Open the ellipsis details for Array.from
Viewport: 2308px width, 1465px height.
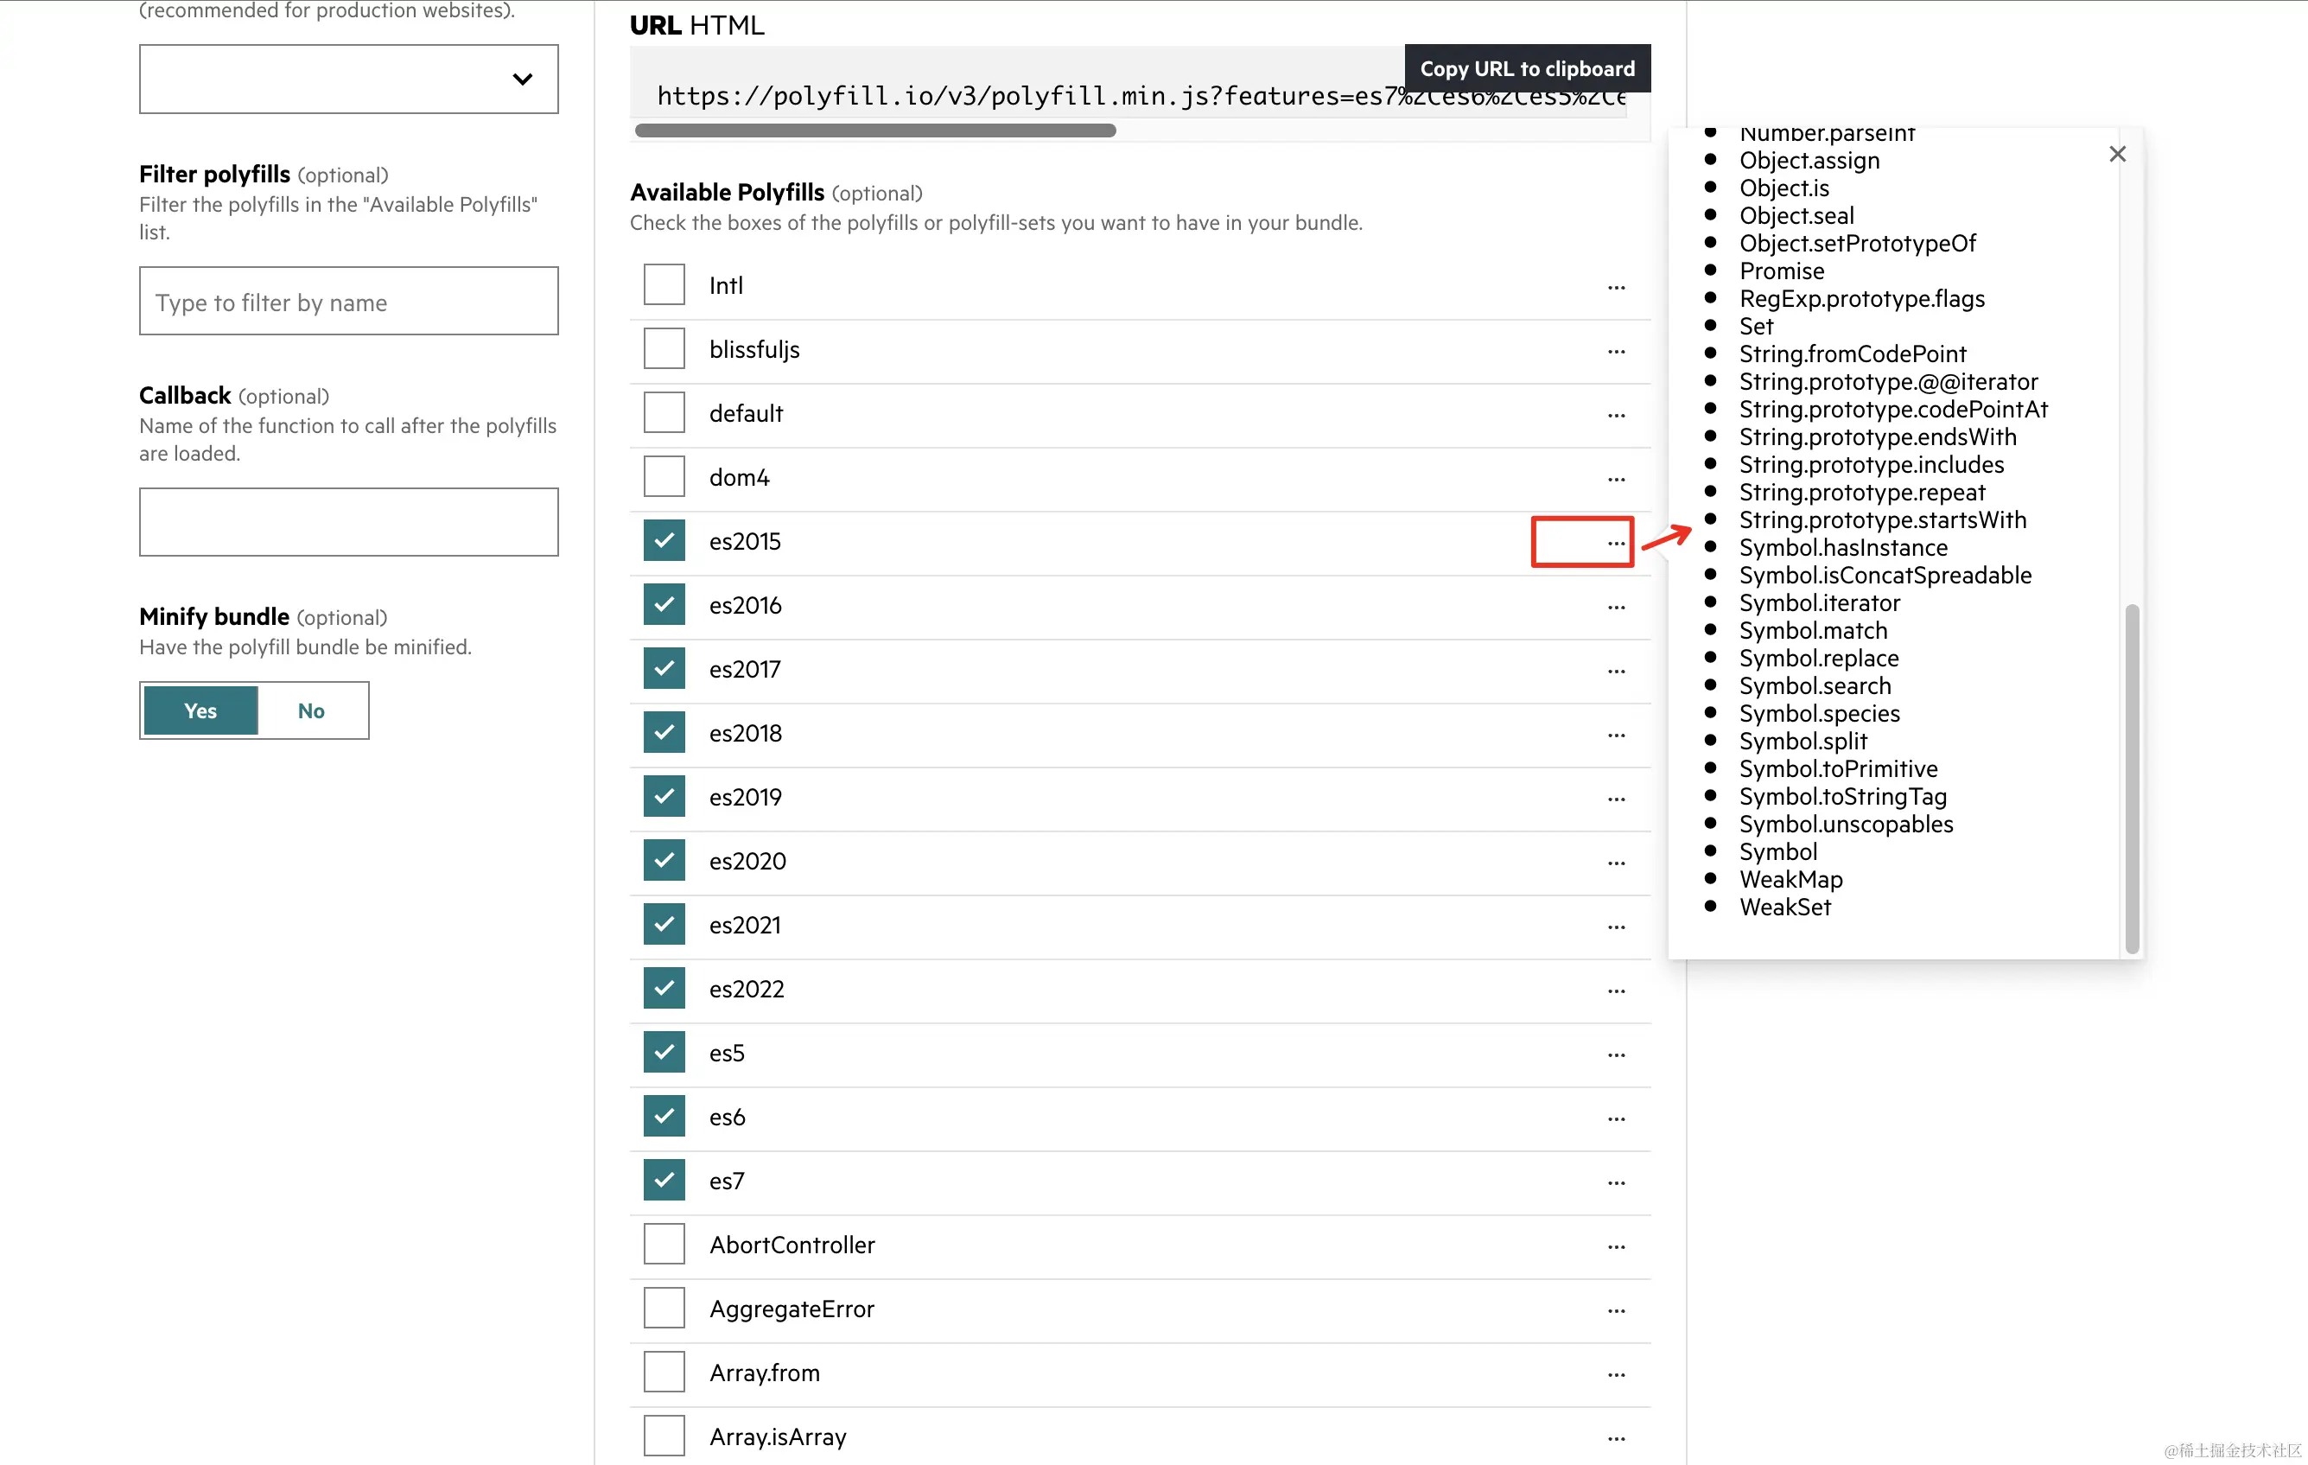(x=1615, y=1374)
